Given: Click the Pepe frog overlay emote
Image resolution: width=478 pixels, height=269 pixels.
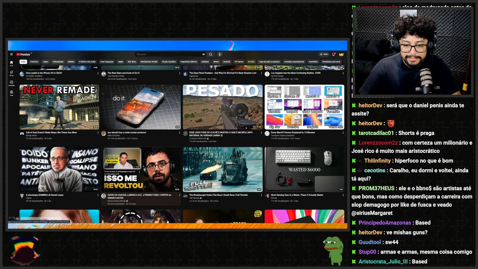Looking at the screenshot, I should point(333,251).
